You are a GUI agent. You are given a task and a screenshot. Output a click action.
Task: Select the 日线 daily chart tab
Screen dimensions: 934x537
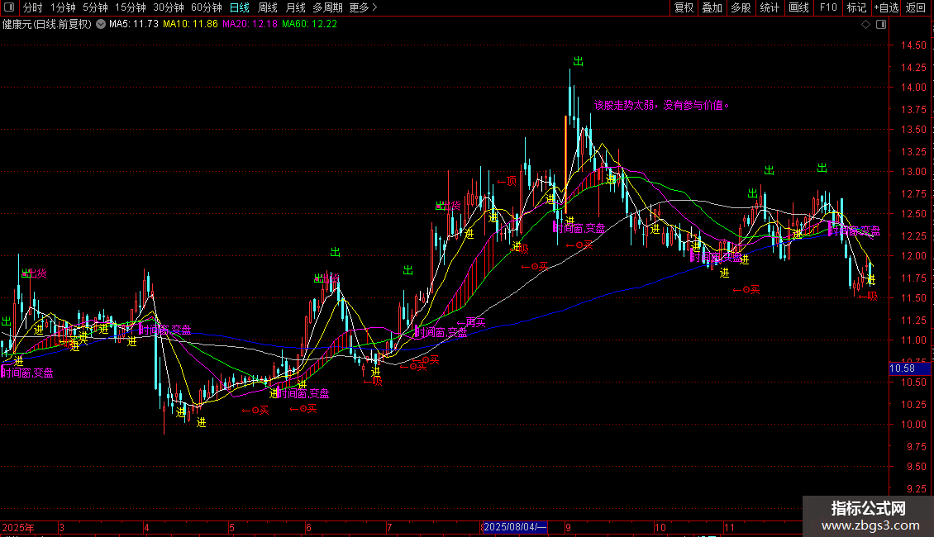pos(240,7)
